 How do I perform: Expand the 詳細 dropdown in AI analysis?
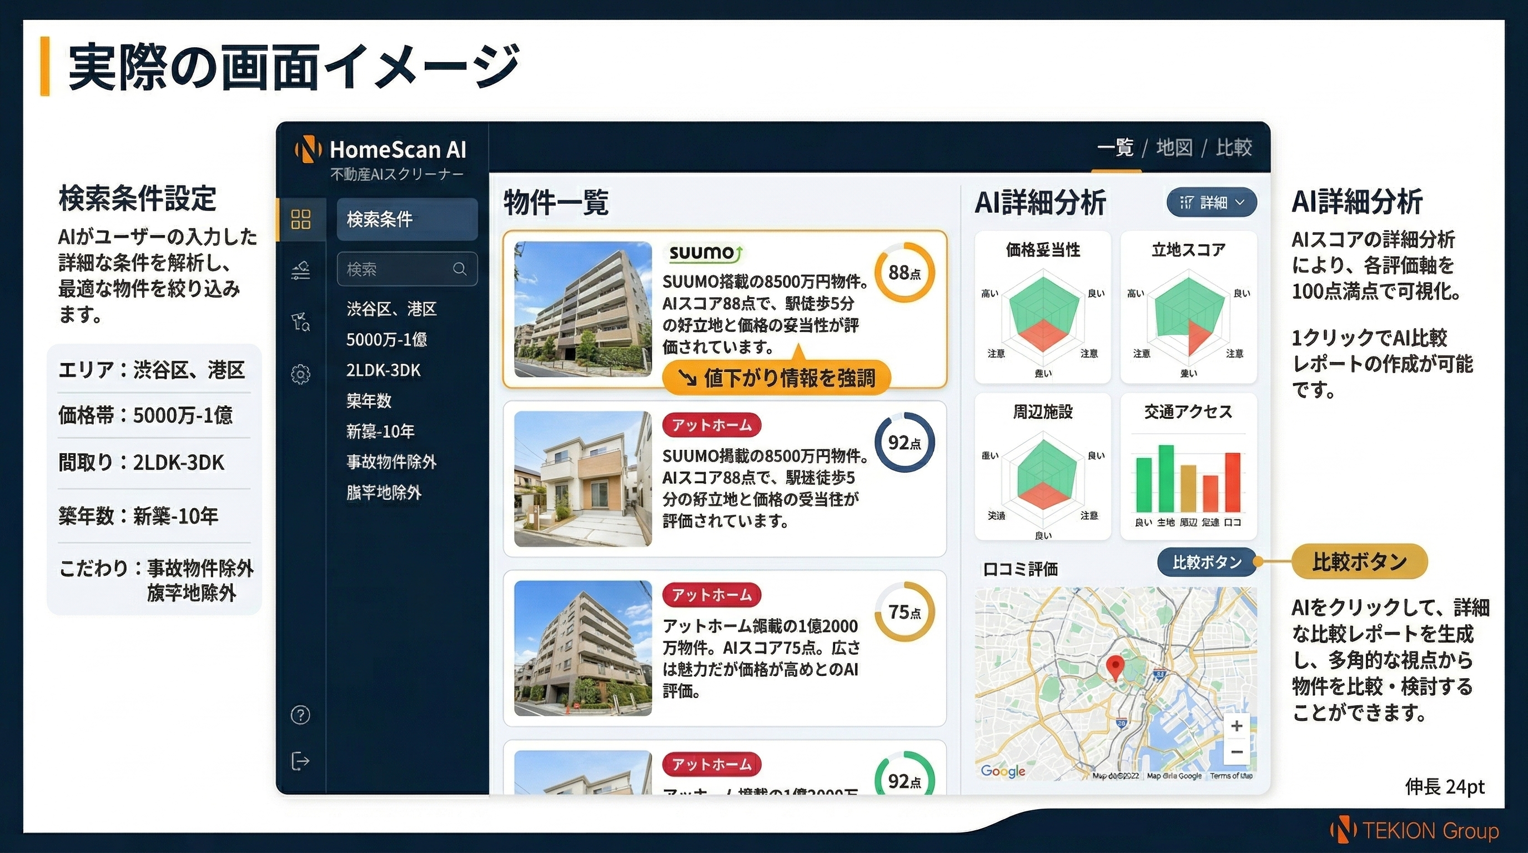1212,203
